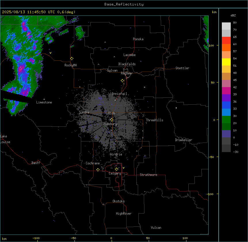The height and width of the screenshot is (242, 248).
Task: Select the yellow diamond marker below Cochrane
Action: click(x=98, y=170)
